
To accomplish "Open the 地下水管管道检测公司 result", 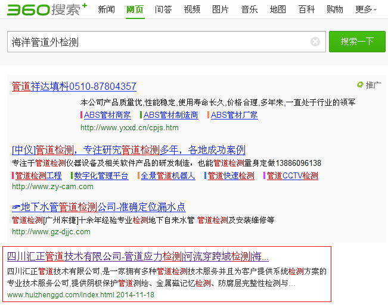I will (x=98, y=208).
